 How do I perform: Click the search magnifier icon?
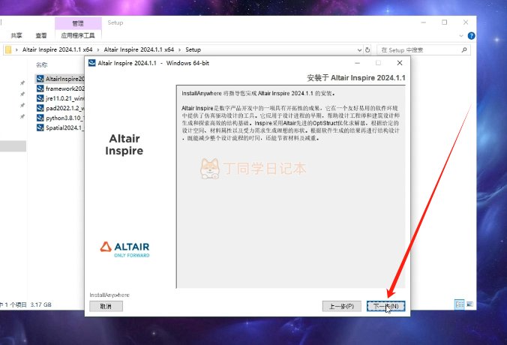(x=464, y=49)
